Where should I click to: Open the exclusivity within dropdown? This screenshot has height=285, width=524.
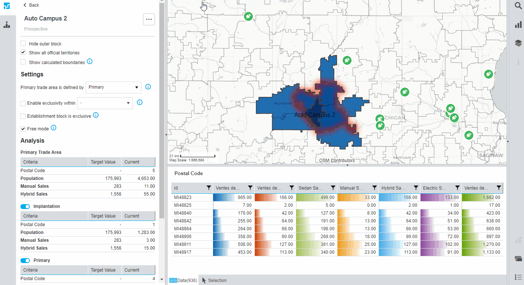[105, 103]
